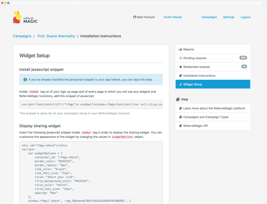Click the user profile icon beside Mert Hurturk
This screenshot has width=267, height=204.
[x=135, y=17]
